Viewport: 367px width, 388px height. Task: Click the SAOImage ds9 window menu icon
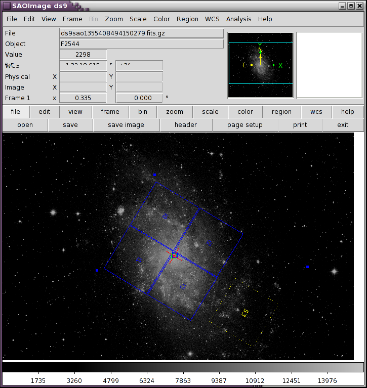tap(7, 6)
